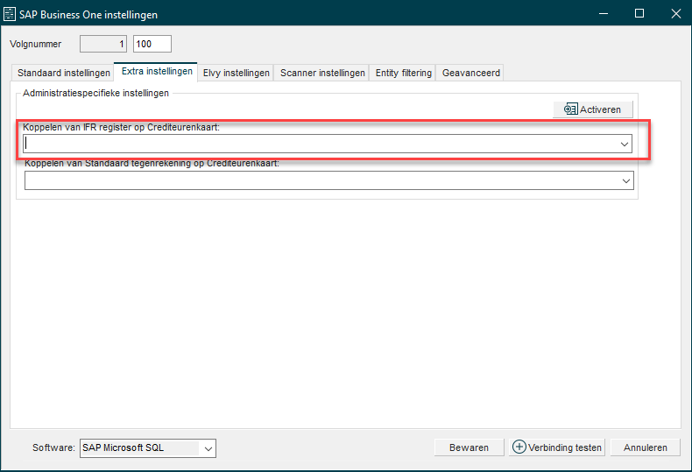Click the Bewaren button
The image size is (692, 472).
[470, 447]
